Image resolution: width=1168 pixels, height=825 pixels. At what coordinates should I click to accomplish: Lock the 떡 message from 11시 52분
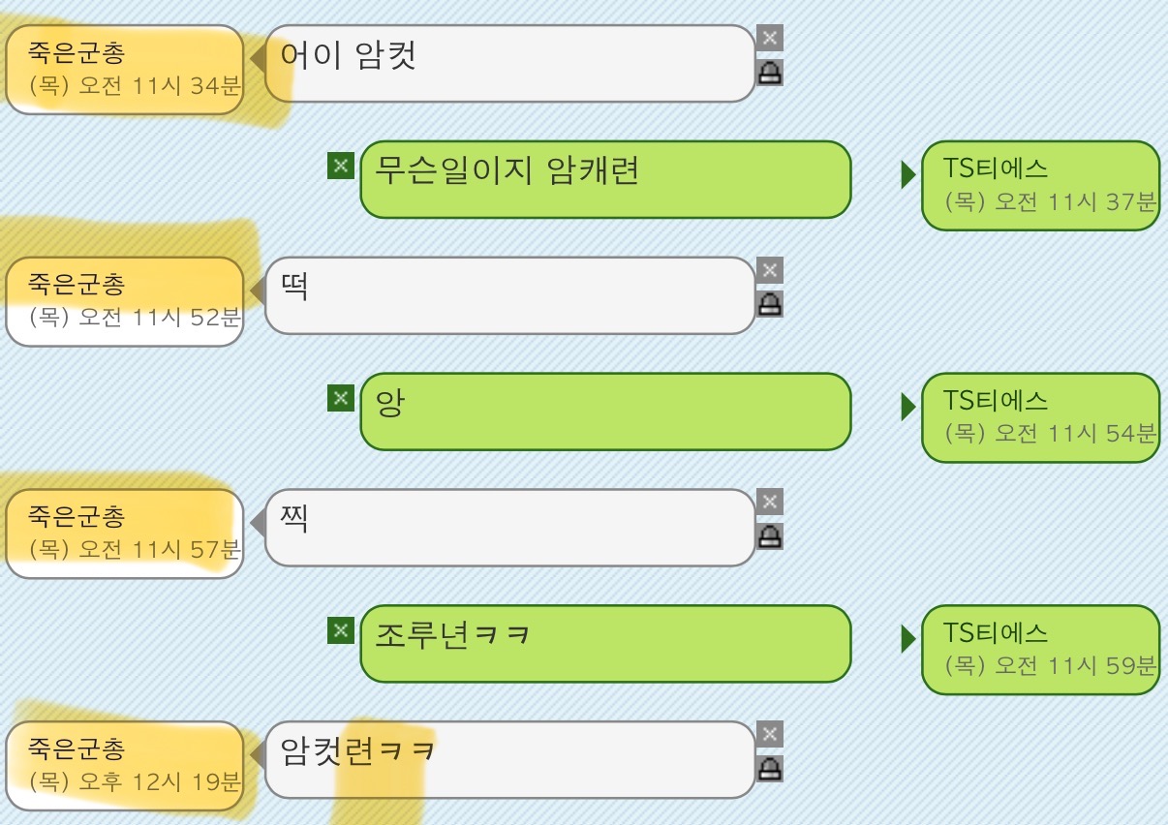pyautogui.click(x=769, y=304)
